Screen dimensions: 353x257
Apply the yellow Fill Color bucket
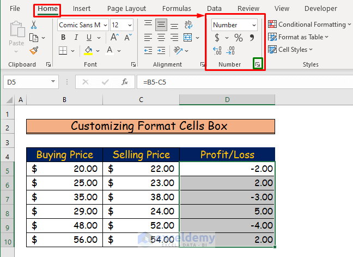(88, 51)
